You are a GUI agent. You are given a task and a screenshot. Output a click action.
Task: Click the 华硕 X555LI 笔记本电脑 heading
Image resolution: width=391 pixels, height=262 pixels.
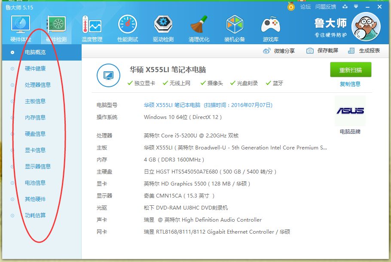tap(168, 70)
